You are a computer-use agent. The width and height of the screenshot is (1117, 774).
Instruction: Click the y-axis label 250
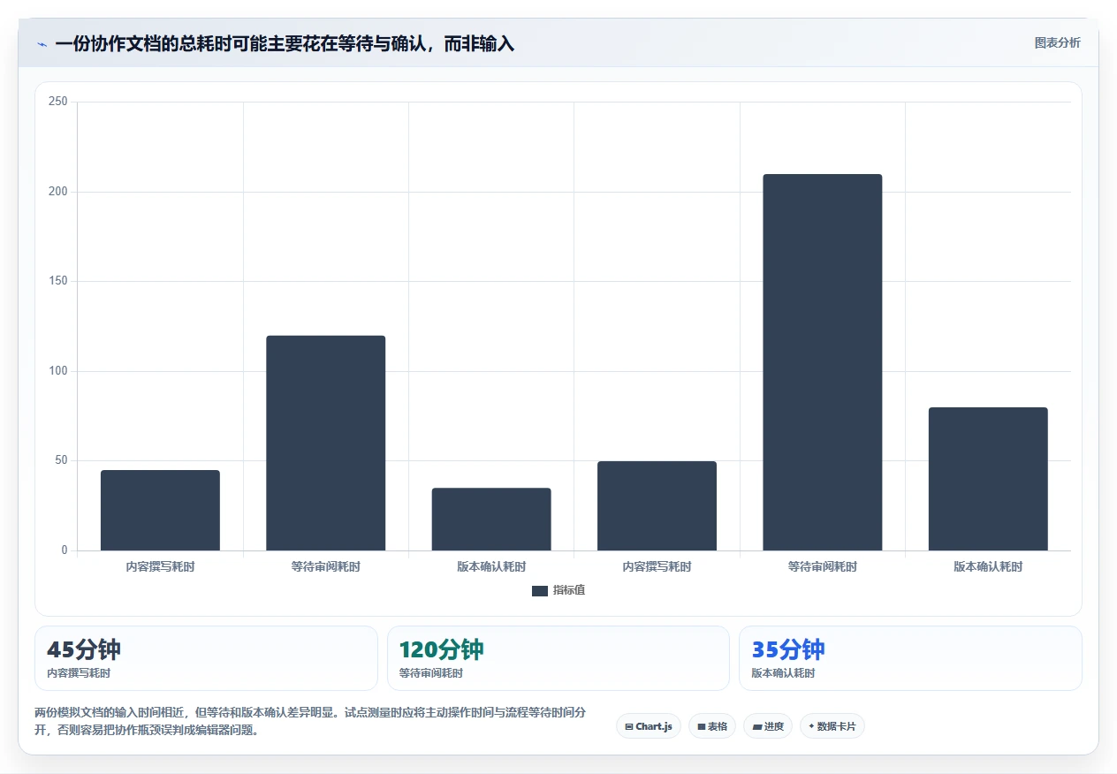coord(58,102)
